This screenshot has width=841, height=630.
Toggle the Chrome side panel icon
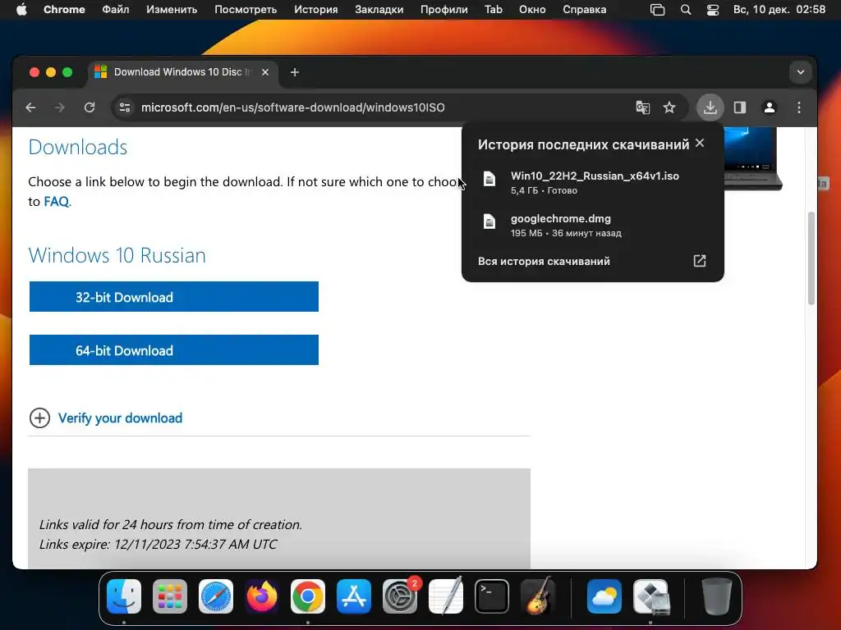coord(740,107)
